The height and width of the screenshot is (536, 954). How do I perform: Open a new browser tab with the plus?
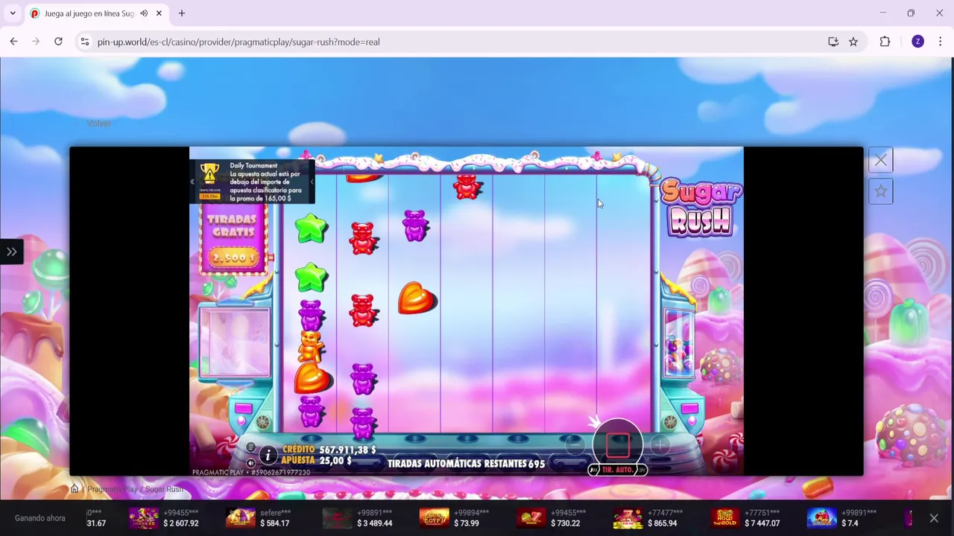(181, 13)
